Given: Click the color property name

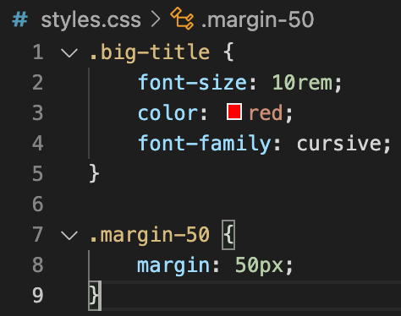Looking at the screenshot, I should coord(168,113).
